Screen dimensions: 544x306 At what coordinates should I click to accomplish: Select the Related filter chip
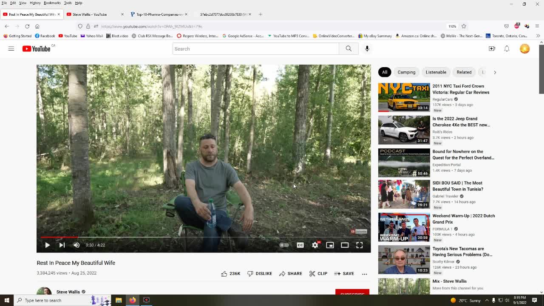[464, 72]
